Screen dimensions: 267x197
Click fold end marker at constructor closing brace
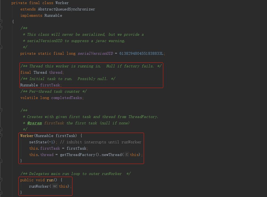(x=1, y=161)
